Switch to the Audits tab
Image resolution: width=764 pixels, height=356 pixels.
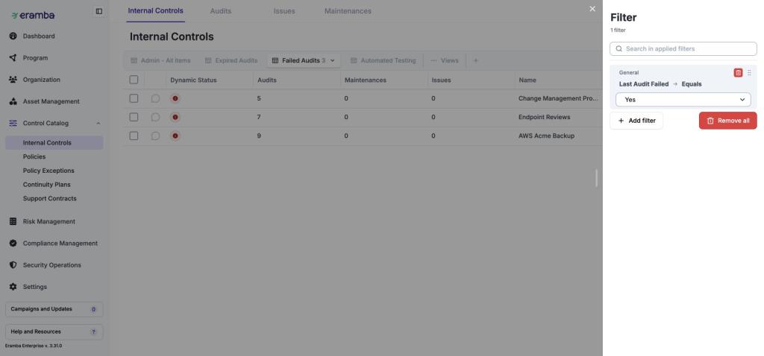pyautogui.click(x=221, y=10)
